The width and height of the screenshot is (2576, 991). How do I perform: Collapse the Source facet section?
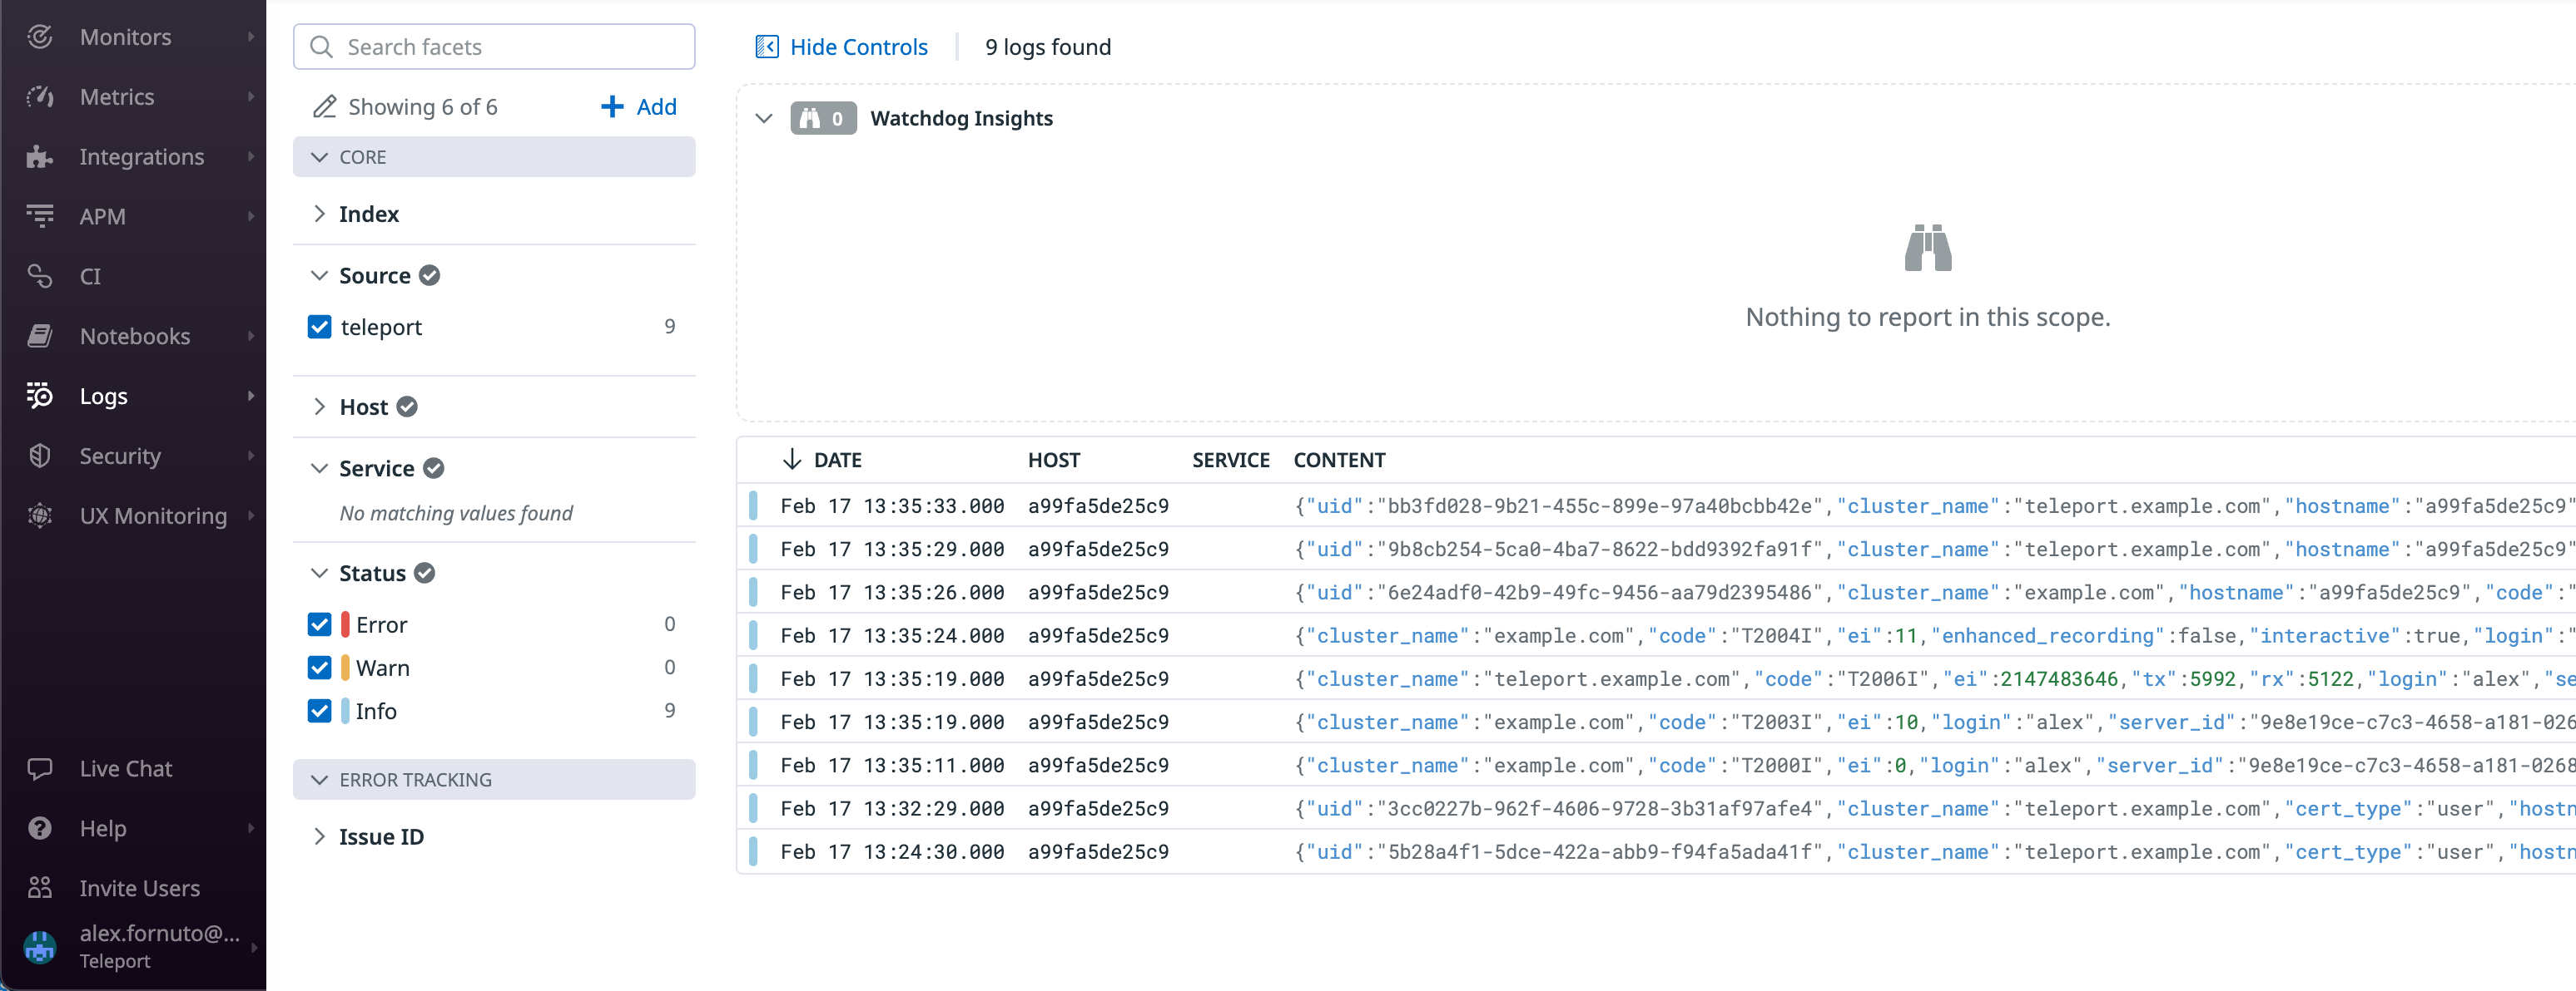pos(319,274)
